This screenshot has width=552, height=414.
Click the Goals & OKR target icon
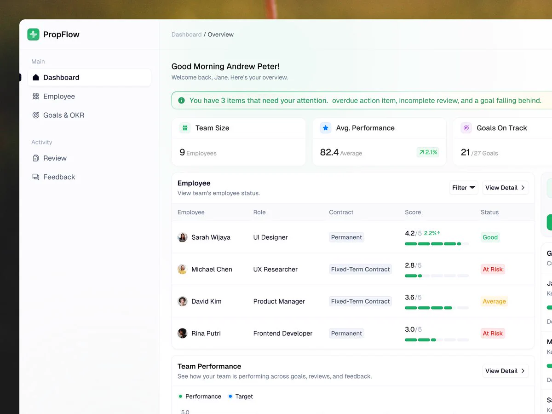[36, 115]
